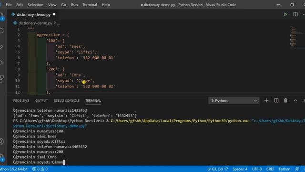The width and height of the screenshot is (305, 172).
Task: Click the '200' key on line 8
Action: click(52, 69)
